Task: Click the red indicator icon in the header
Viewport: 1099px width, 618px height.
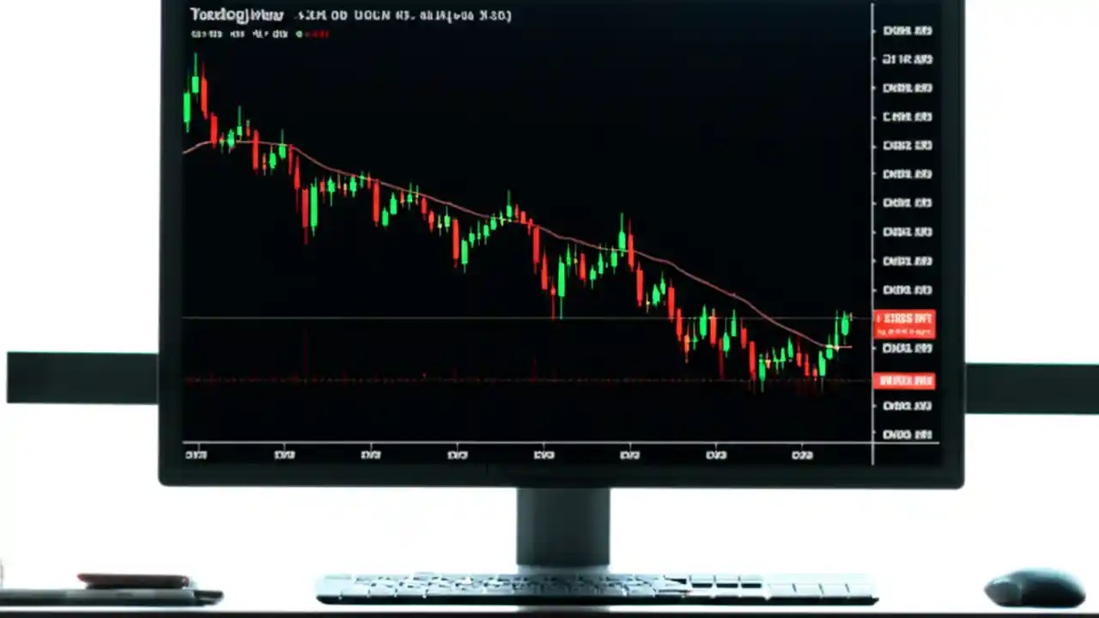Action: [x=318, y=34]
